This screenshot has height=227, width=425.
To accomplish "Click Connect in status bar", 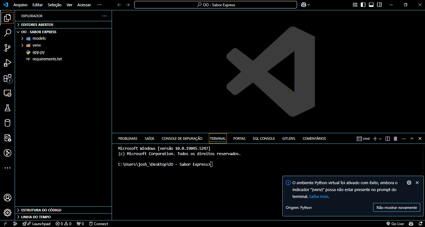I will pos(99,224).
